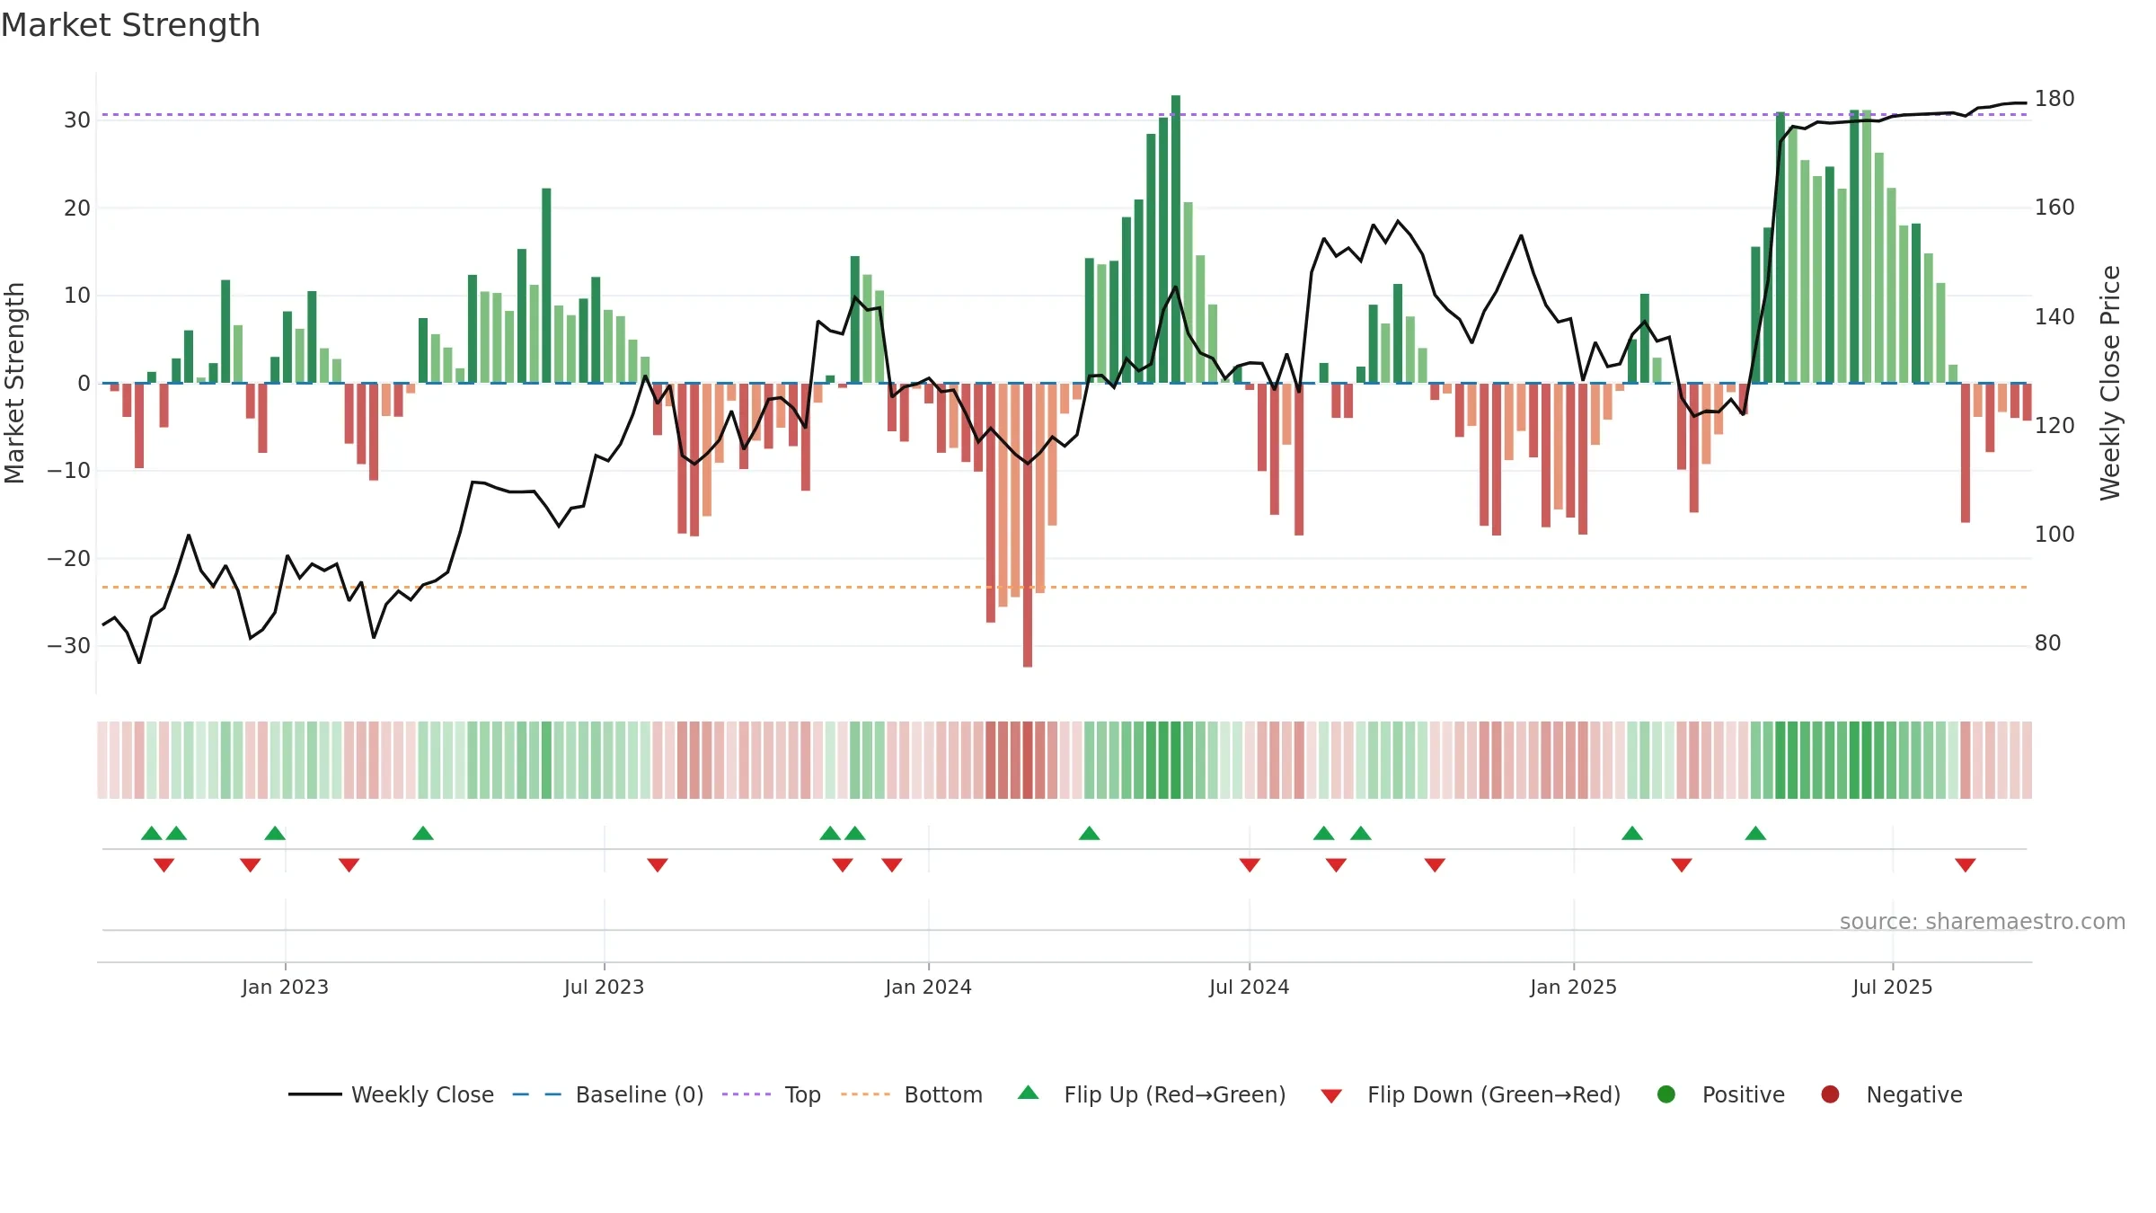Viewport: 2156px width, 1213px height.
Task: Click the vertical 'Market Strength' left axis title
Action: click(14, 383)
